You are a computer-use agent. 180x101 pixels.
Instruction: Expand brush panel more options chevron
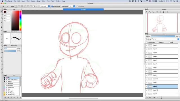20,97
